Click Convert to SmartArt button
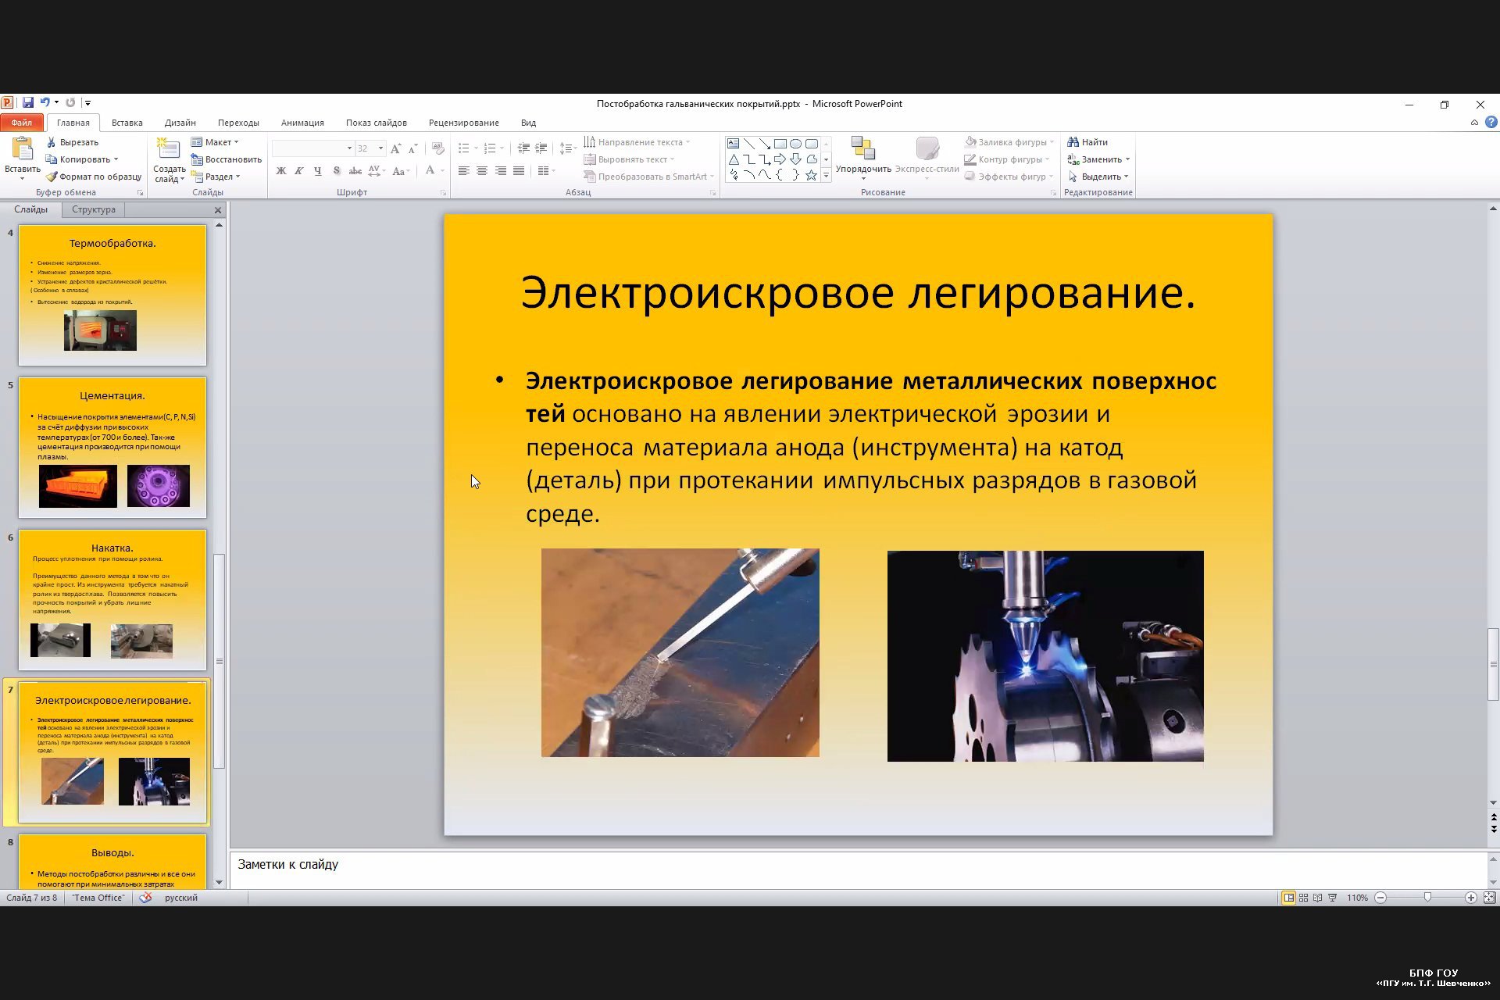Viewport: 1500px width, 1000px height. point(649,177)
